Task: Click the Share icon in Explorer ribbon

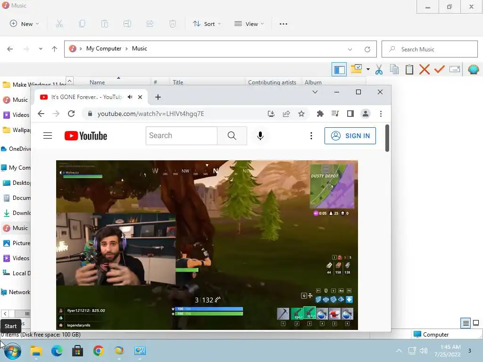Action: [x=150, y=24]
